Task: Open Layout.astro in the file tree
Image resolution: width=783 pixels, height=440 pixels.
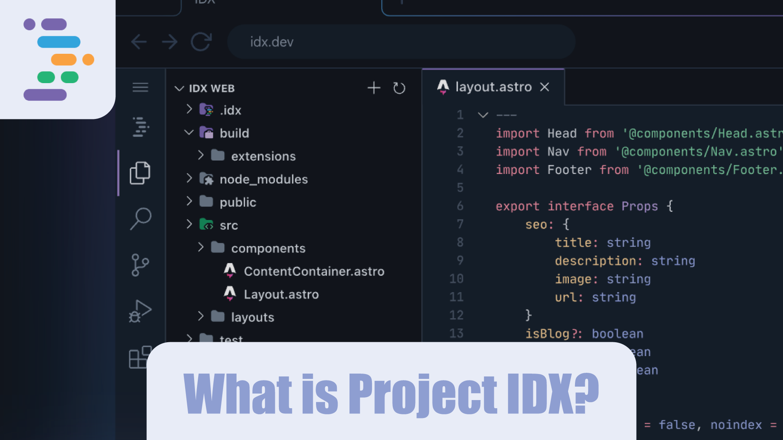Action: 281,294
